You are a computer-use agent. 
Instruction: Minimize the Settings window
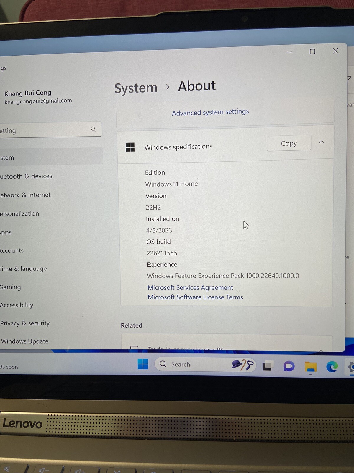coord(289,52)
